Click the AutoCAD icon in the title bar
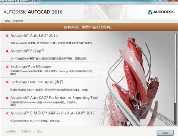 click(x=1, y=1)
